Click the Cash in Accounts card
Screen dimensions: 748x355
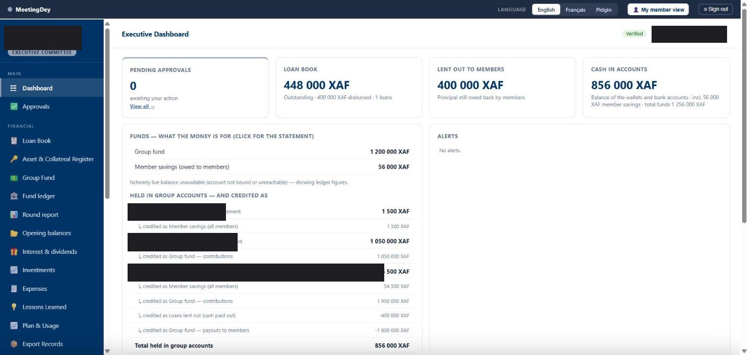(x=656, y=88)
